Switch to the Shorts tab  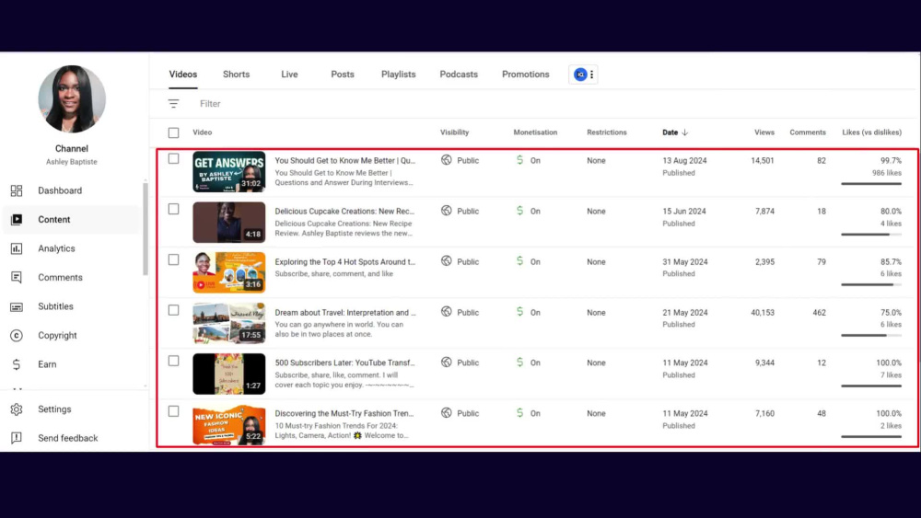pyautogui.click(x=236, y=75)
